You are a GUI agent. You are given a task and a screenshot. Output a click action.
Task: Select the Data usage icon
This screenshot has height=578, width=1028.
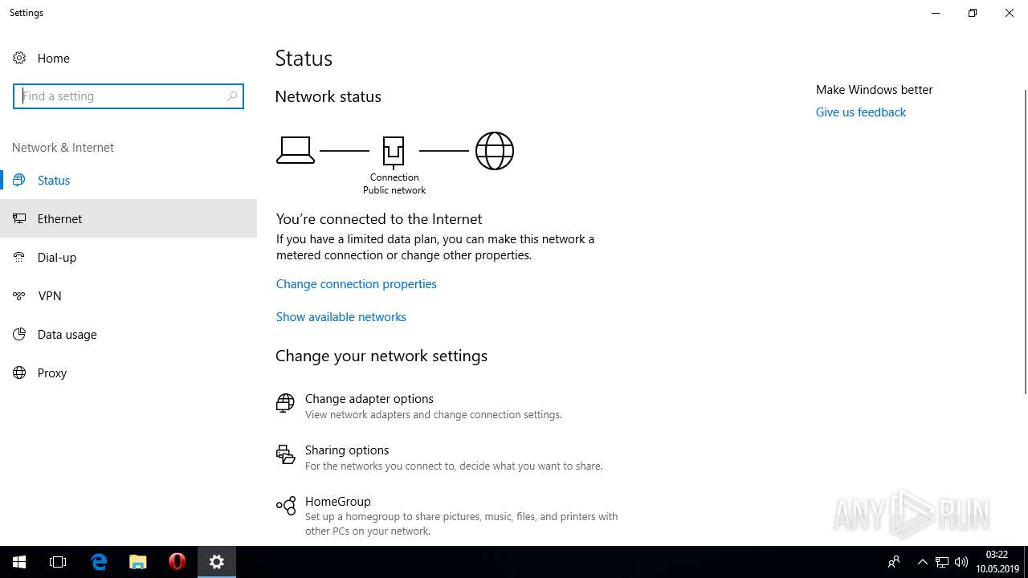pos(19,334)
